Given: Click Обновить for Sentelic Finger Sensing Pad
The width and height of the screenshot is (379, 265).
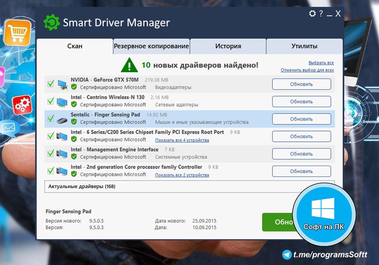Looking at the screenshot, I should tap(301, 119).
